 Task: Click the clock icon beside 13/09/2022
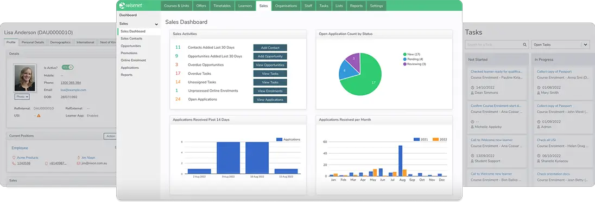(472, 156)
